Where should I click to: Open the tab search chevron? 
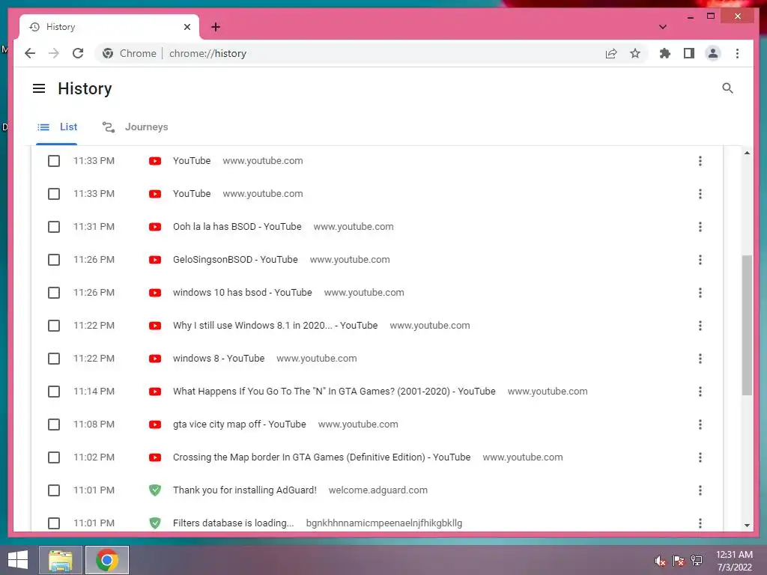[662, 27]
